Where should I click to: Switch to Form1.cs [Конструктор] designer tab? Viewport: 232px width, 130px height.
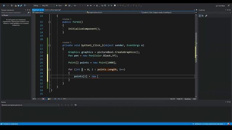tap(53, 10)
